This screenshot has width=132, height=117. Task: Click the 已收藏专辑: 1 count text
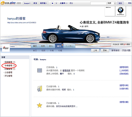tap(53, 103)
